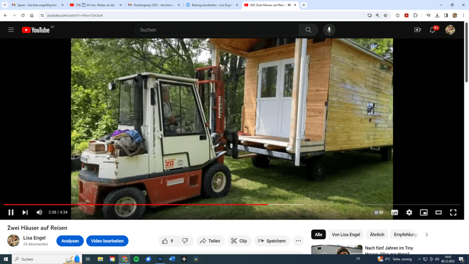Image resolution: width=469 pixels, height=264 pixels.
Task: Open YouTube hamburger guide menu
Action: tap(11, 30)
